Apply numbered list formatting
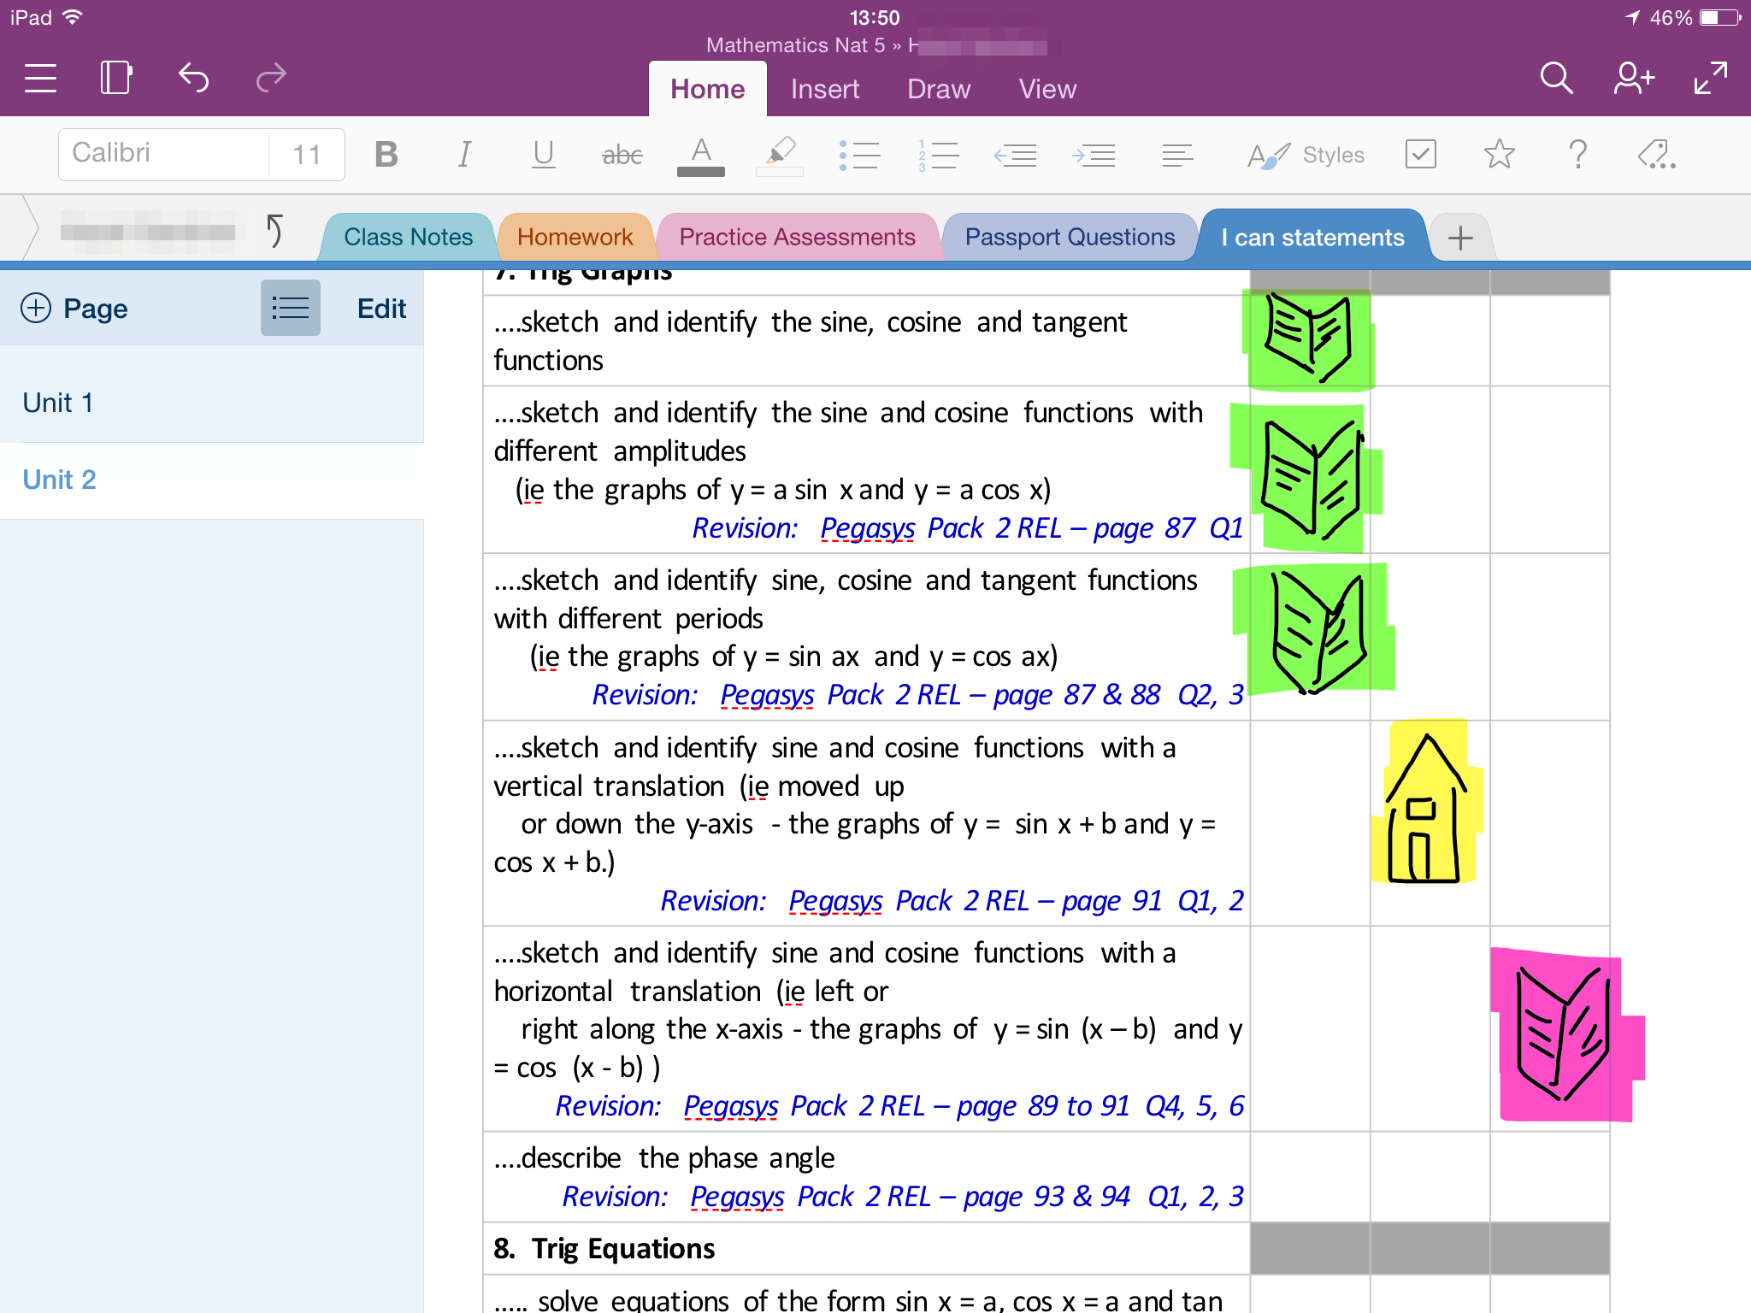The width and height of the screenshot is (1751, 1313). (938, 155)
